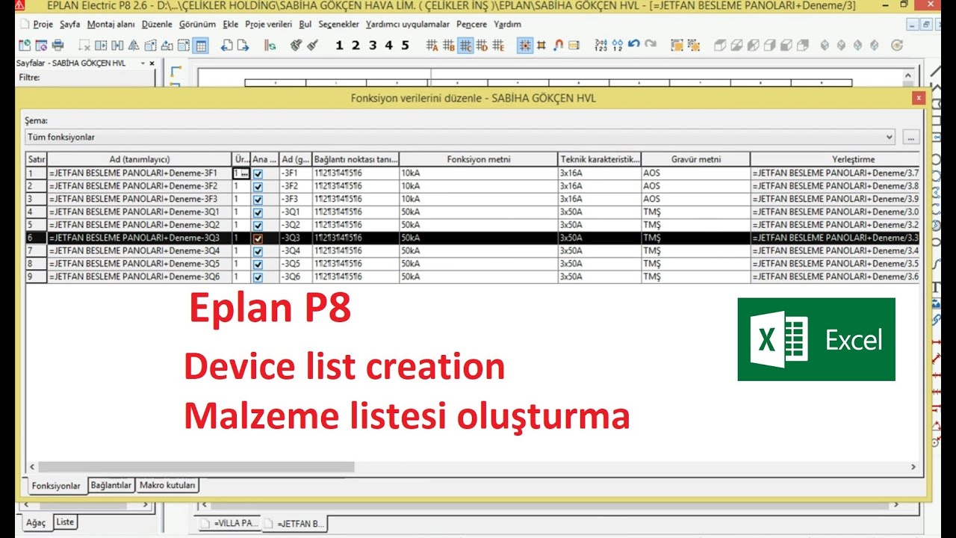
Task: Select grid size 5 toolbar icon
Action: 405,46
